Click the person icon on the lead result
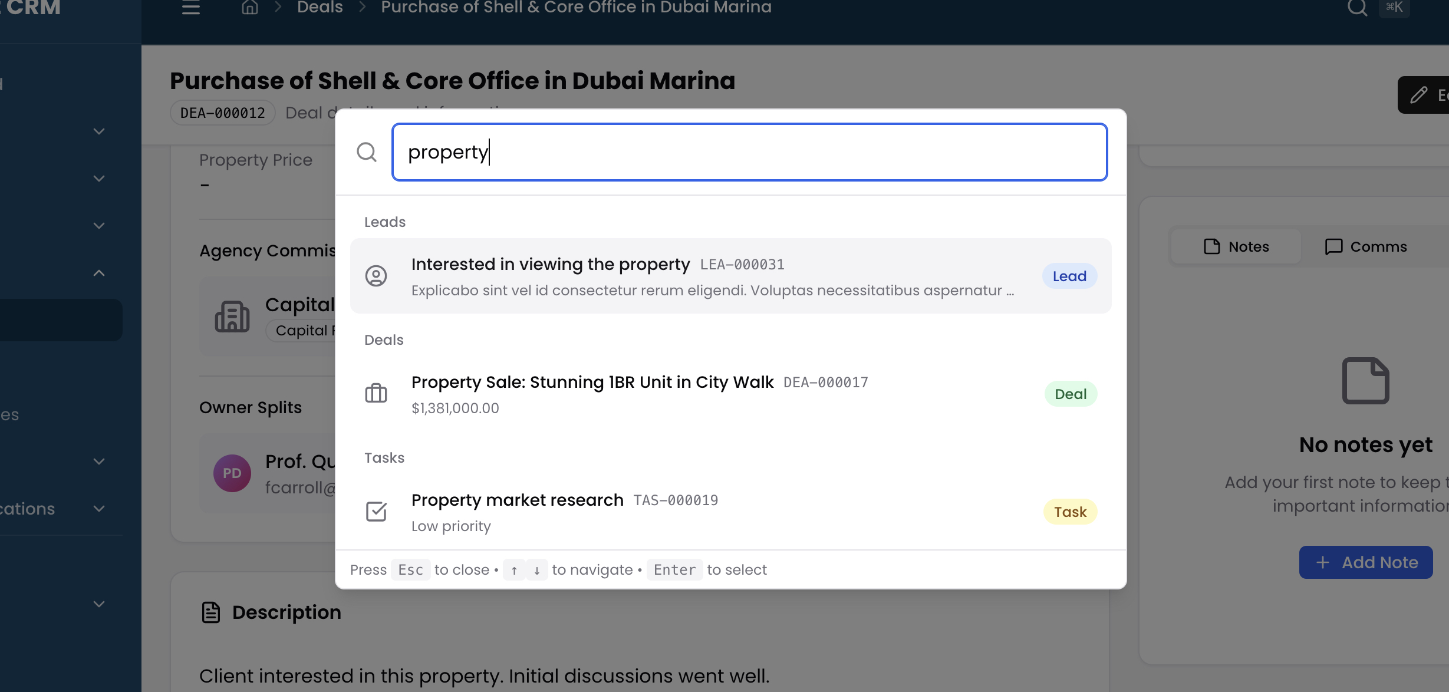The image size is (1449, 692). pos(377,275)
